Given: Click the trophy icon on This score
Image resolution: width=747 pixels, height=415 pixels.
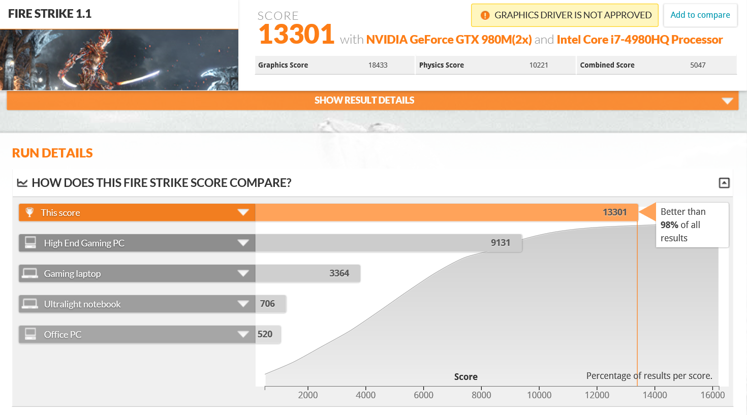Looking at the screenshot, I should coord(29,212).
